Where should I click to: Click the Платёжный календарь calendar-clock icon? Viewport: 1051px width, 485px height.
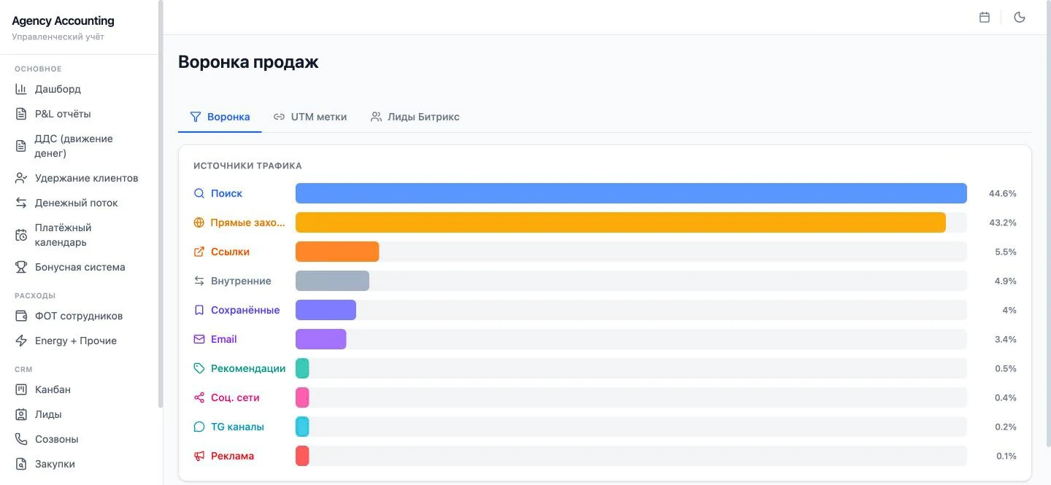click(x=21, y=235)
